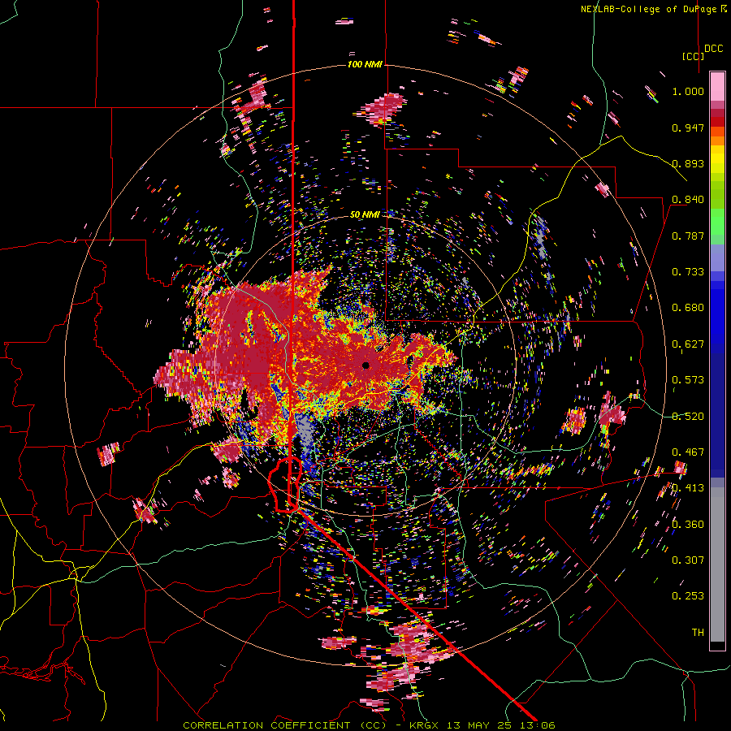Click the black radar site dot at center
The image size is (731, 731).
(x=365, y=365)
